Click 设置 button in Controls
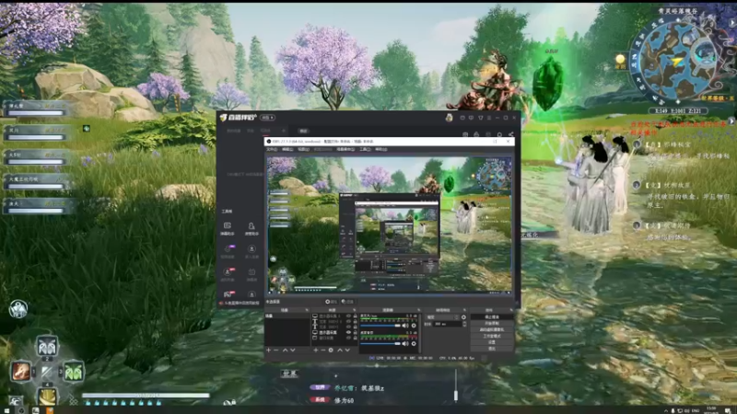The height and width of the screenshot is (414, 737). click(492, 342)
